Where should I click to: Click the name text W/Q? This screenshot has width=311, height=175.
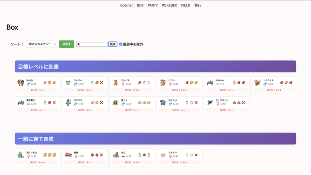[x=123, y=153]
